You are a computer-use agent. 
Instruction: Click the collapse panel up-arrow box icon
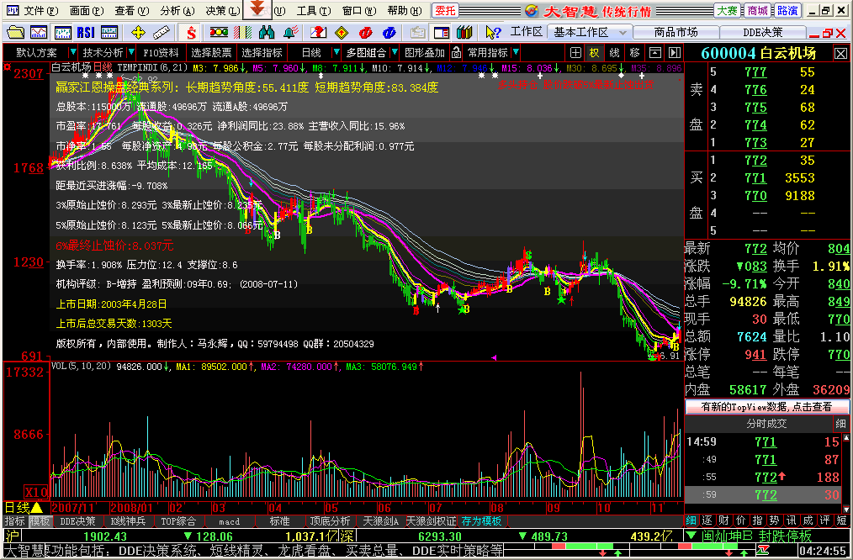pyautogui.click(x=655, y=53)
